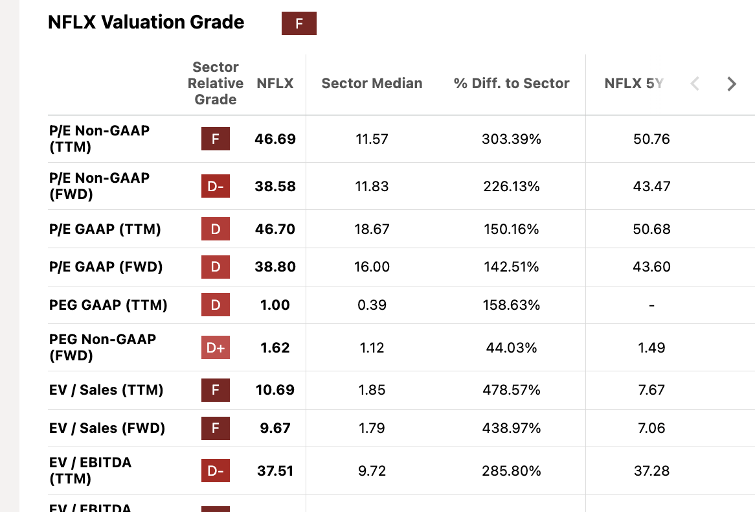
Task: Click the EV / EBITDA (TTM) D- grade badge
Action: click(216, 471)
